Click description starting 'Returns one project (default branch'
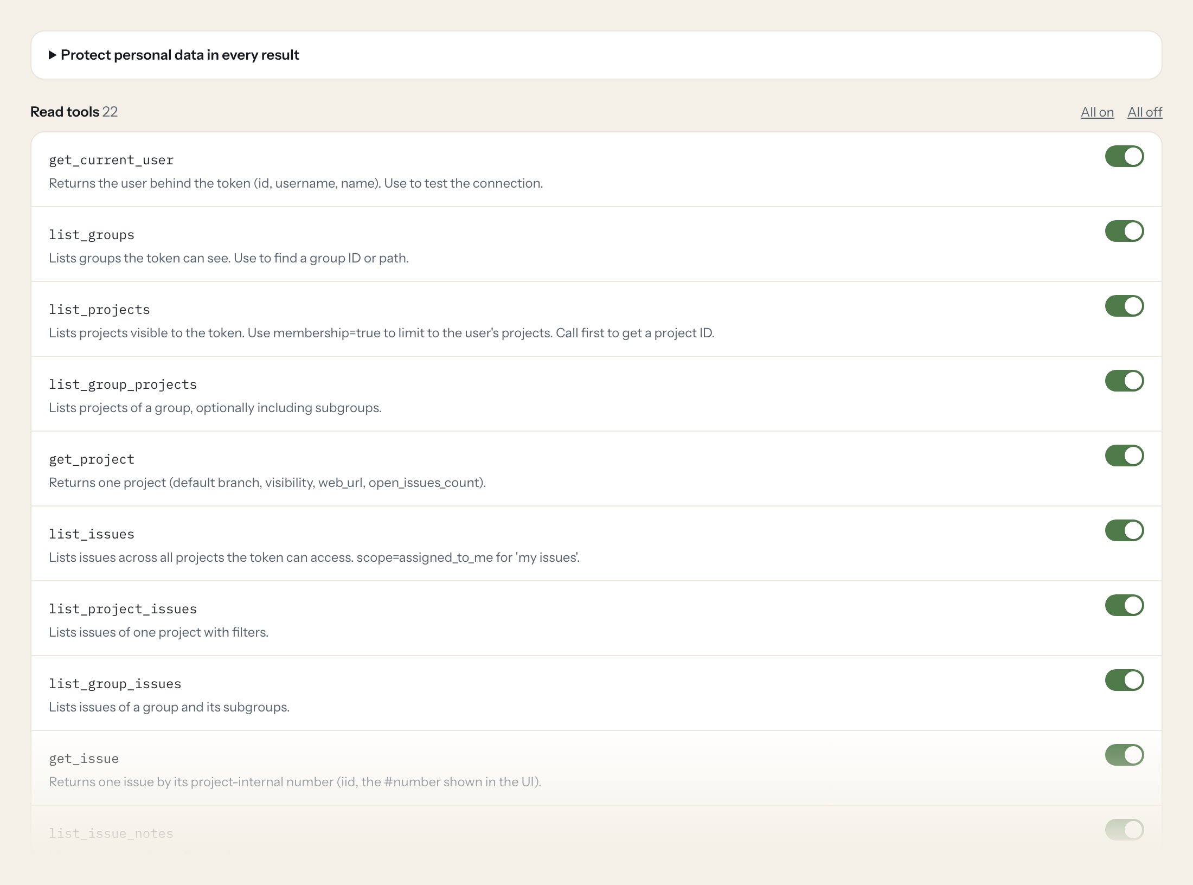Viewport: 1193px width, 885px height. 267,483
